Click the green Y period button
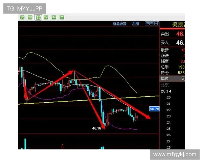Screen dimensions: 203x163 pyautogui.click(x=62, y=17)
